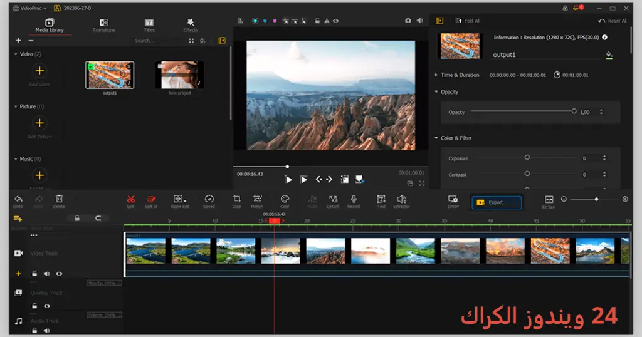Click Fold All in the inspector

[466, 21]
